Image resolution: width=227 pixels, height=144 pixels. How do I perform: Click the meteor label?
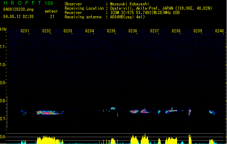pyautogui.click(x=51, y=11)
